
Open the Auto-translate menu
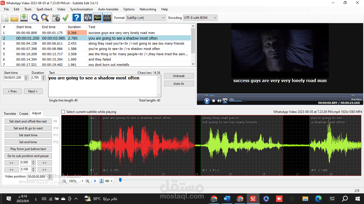108,9
